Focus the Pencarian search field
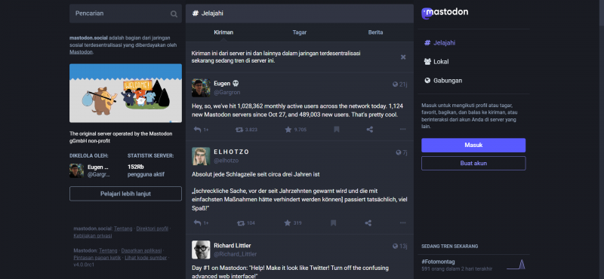The height and width of the screenshot is (279, 604). [125, 14]
